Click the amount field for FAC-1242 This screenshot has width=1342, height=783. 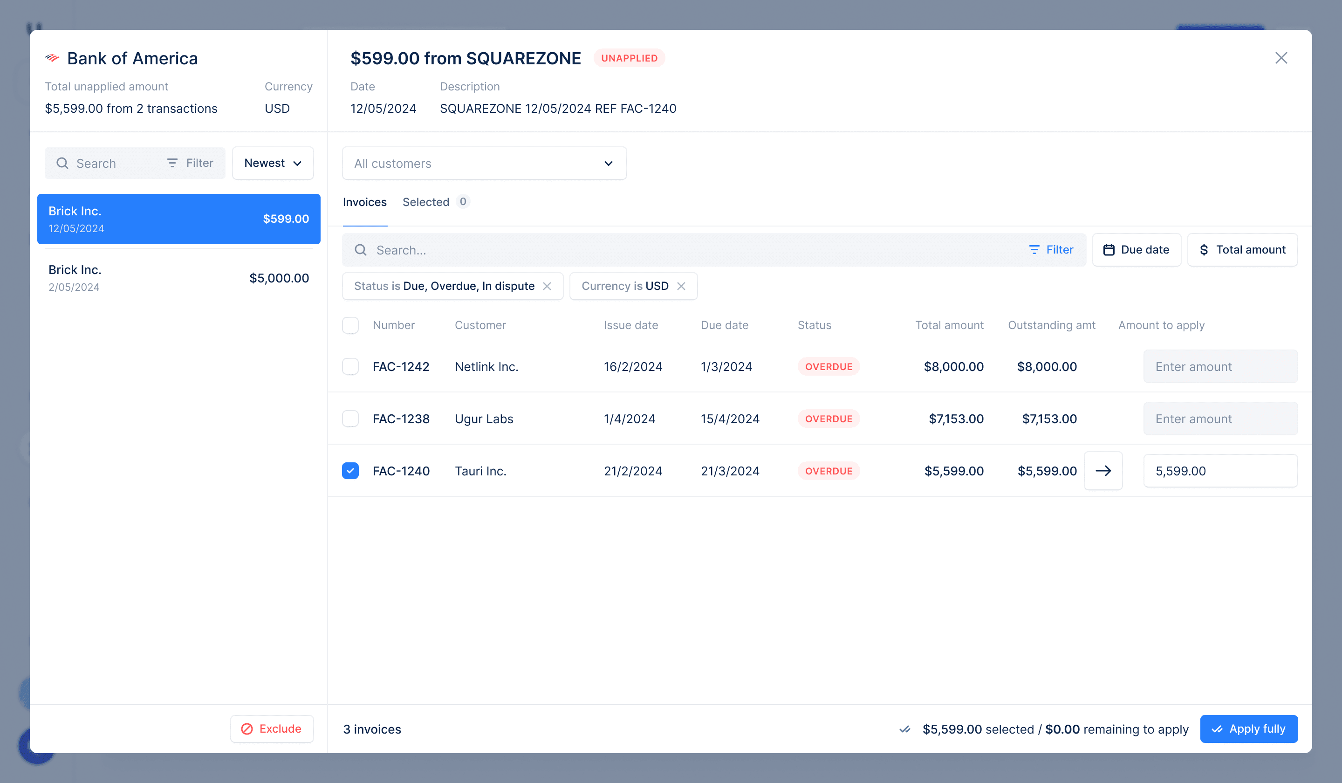[1220, 366]
